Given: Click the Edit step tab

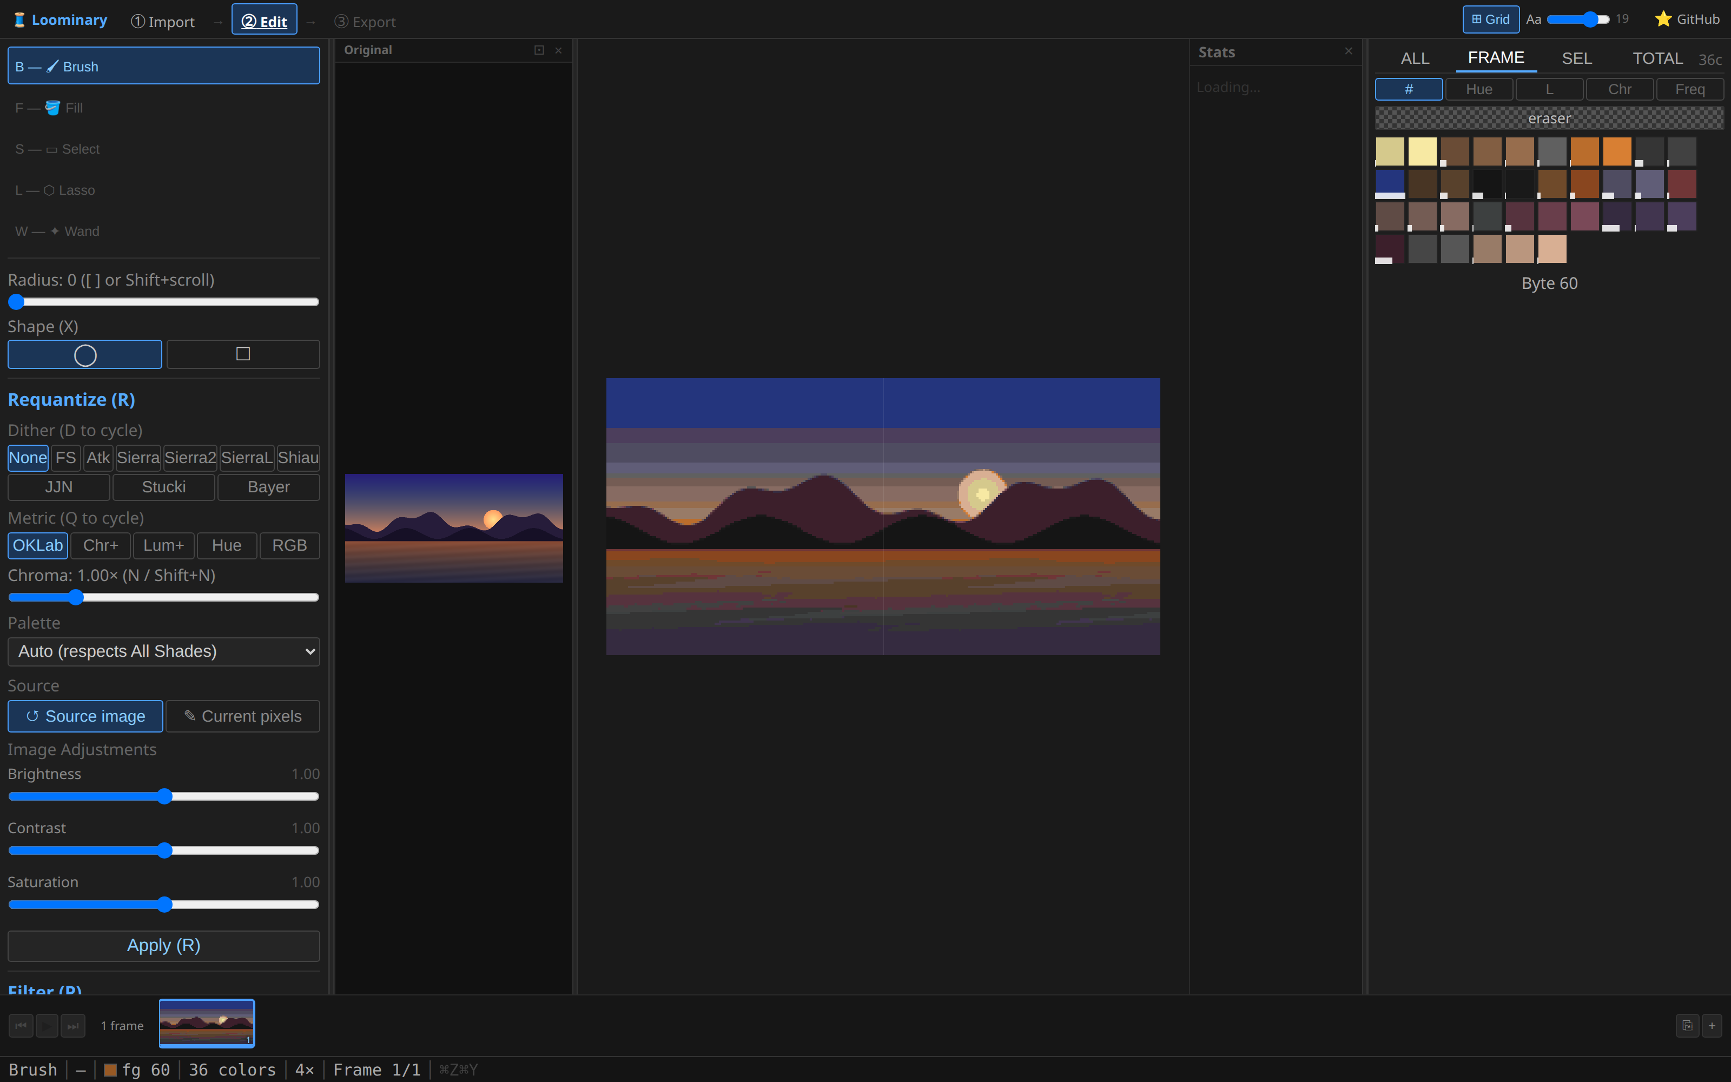Looking at the screenshot, I should click(264, 21).
